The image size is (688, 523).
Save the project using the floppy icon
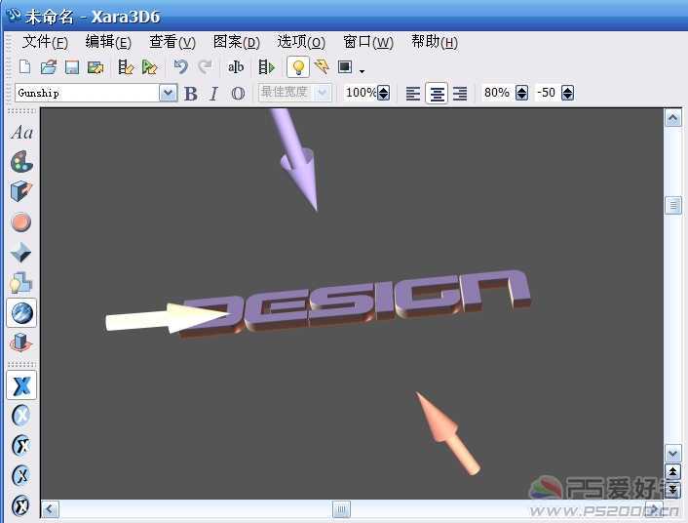coord(72,67)
